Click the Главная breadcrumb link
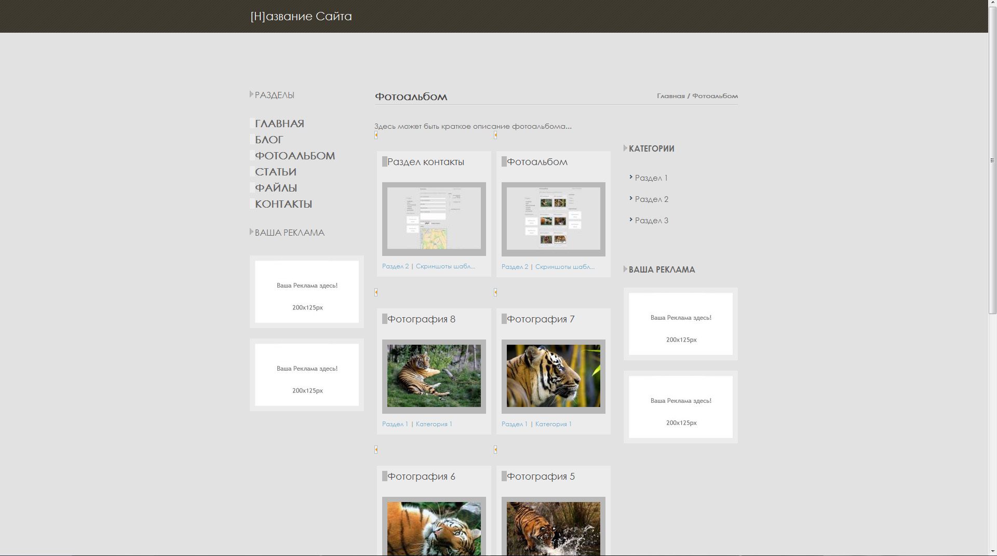The height and width of the screenshot is (556, 997). 670,96
